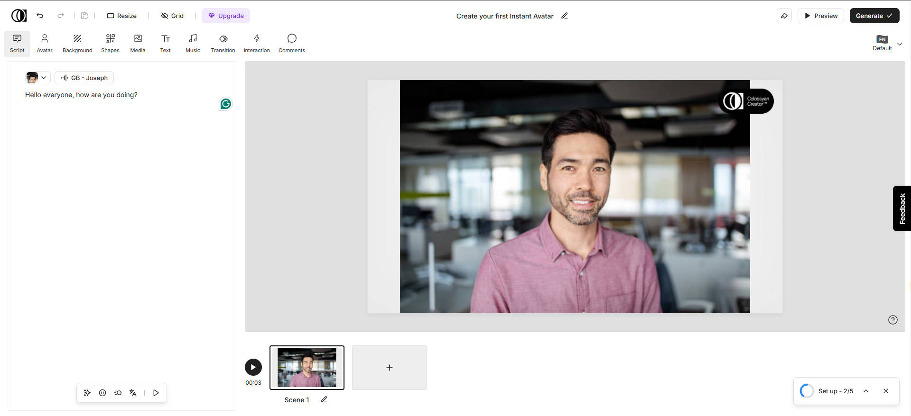Open the GB - Joseph voice selector
This screenshot has height=416, width=911.
(x=84, y=78)
